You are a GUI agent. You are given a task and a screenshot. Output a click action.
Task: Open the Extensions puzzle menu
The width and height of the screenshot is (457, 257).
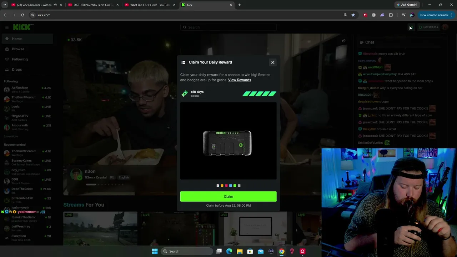391,15
